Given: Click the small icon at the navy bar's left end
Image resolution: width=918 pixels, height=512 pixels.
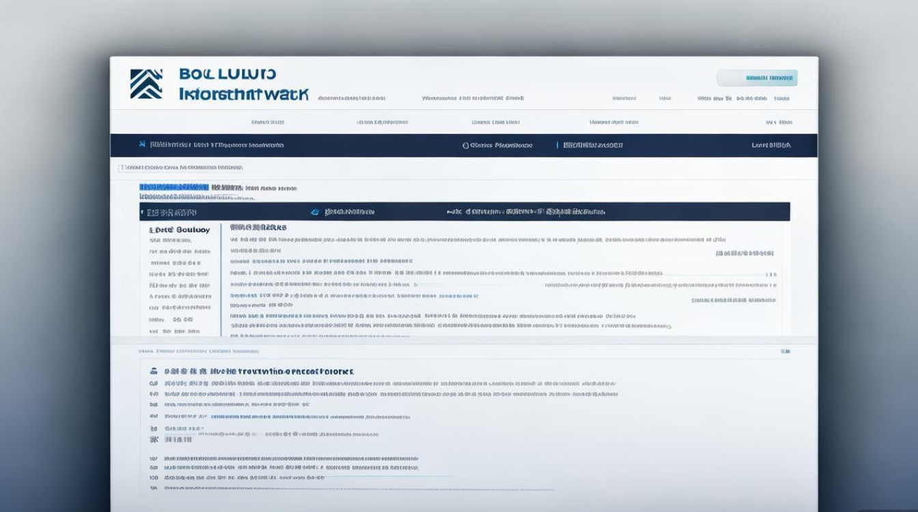Looking at the screenshot, I should 141,145.
